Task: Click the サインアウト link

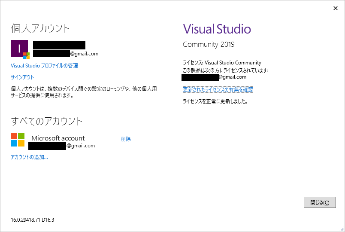Action: [22, 77]
